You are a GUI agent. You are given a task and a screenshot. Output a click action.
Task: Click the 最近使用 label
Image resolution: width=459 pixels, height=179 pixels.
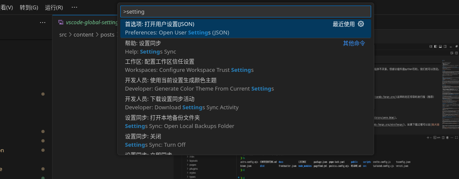pos(344,24)
